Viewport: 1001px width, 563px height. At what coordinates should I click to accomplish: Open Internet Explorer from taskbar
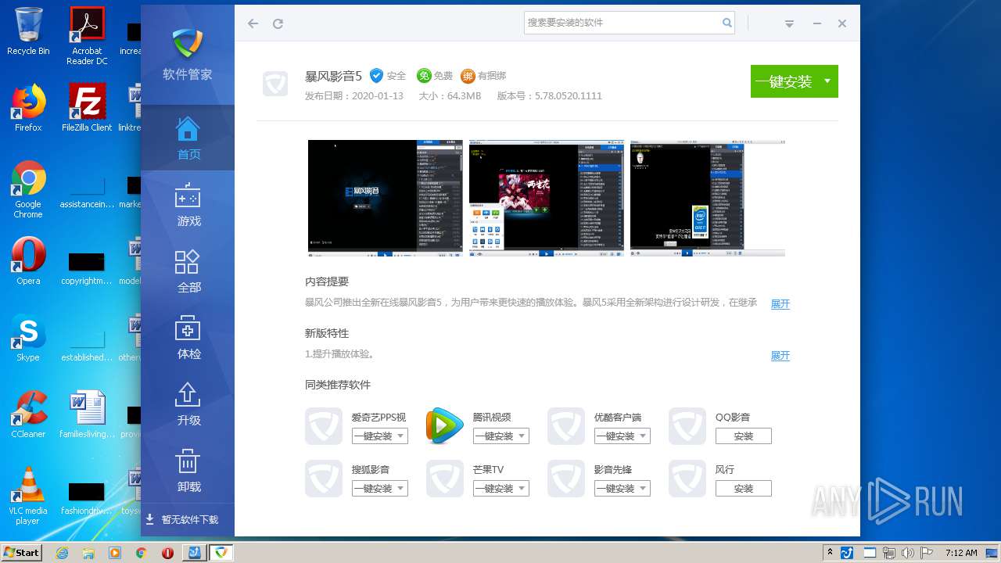coord(63,553)
